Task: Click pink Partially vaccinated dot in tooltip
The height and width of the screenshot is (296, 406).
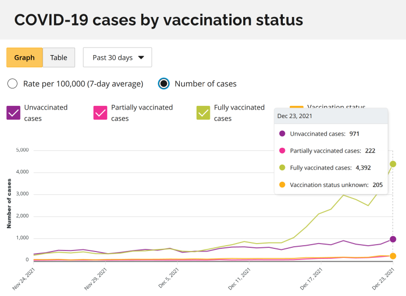Action: [282, 151]
